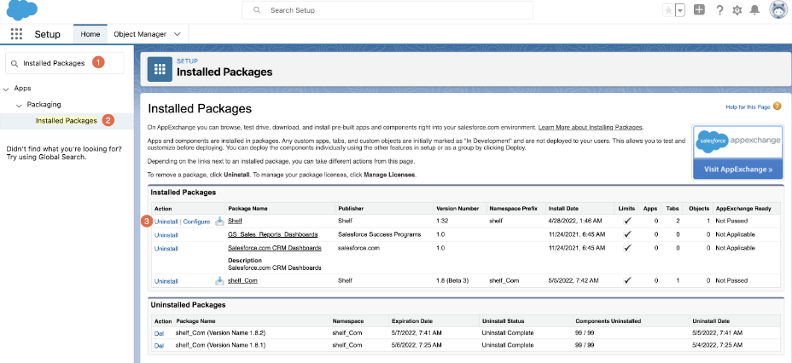Click the Quick Find box with Installed Packages

coord(65,63)
